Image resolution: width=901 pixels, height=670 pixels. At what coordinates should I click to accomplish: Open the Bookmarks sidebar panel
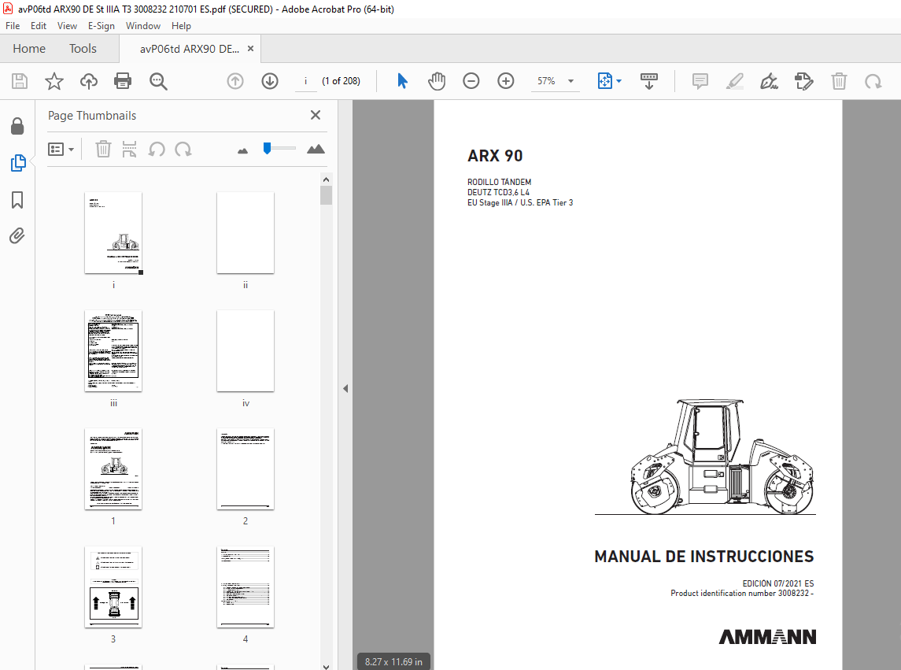(17, 200)
